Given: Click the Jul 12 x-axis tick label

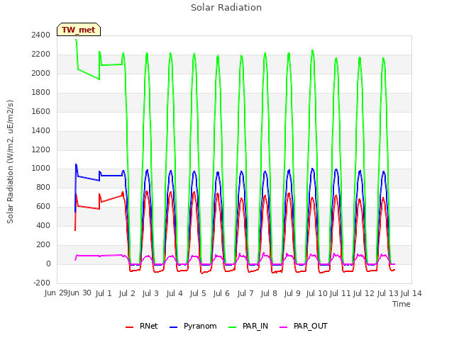Looking at the screenshot, I should click(364, 293).
